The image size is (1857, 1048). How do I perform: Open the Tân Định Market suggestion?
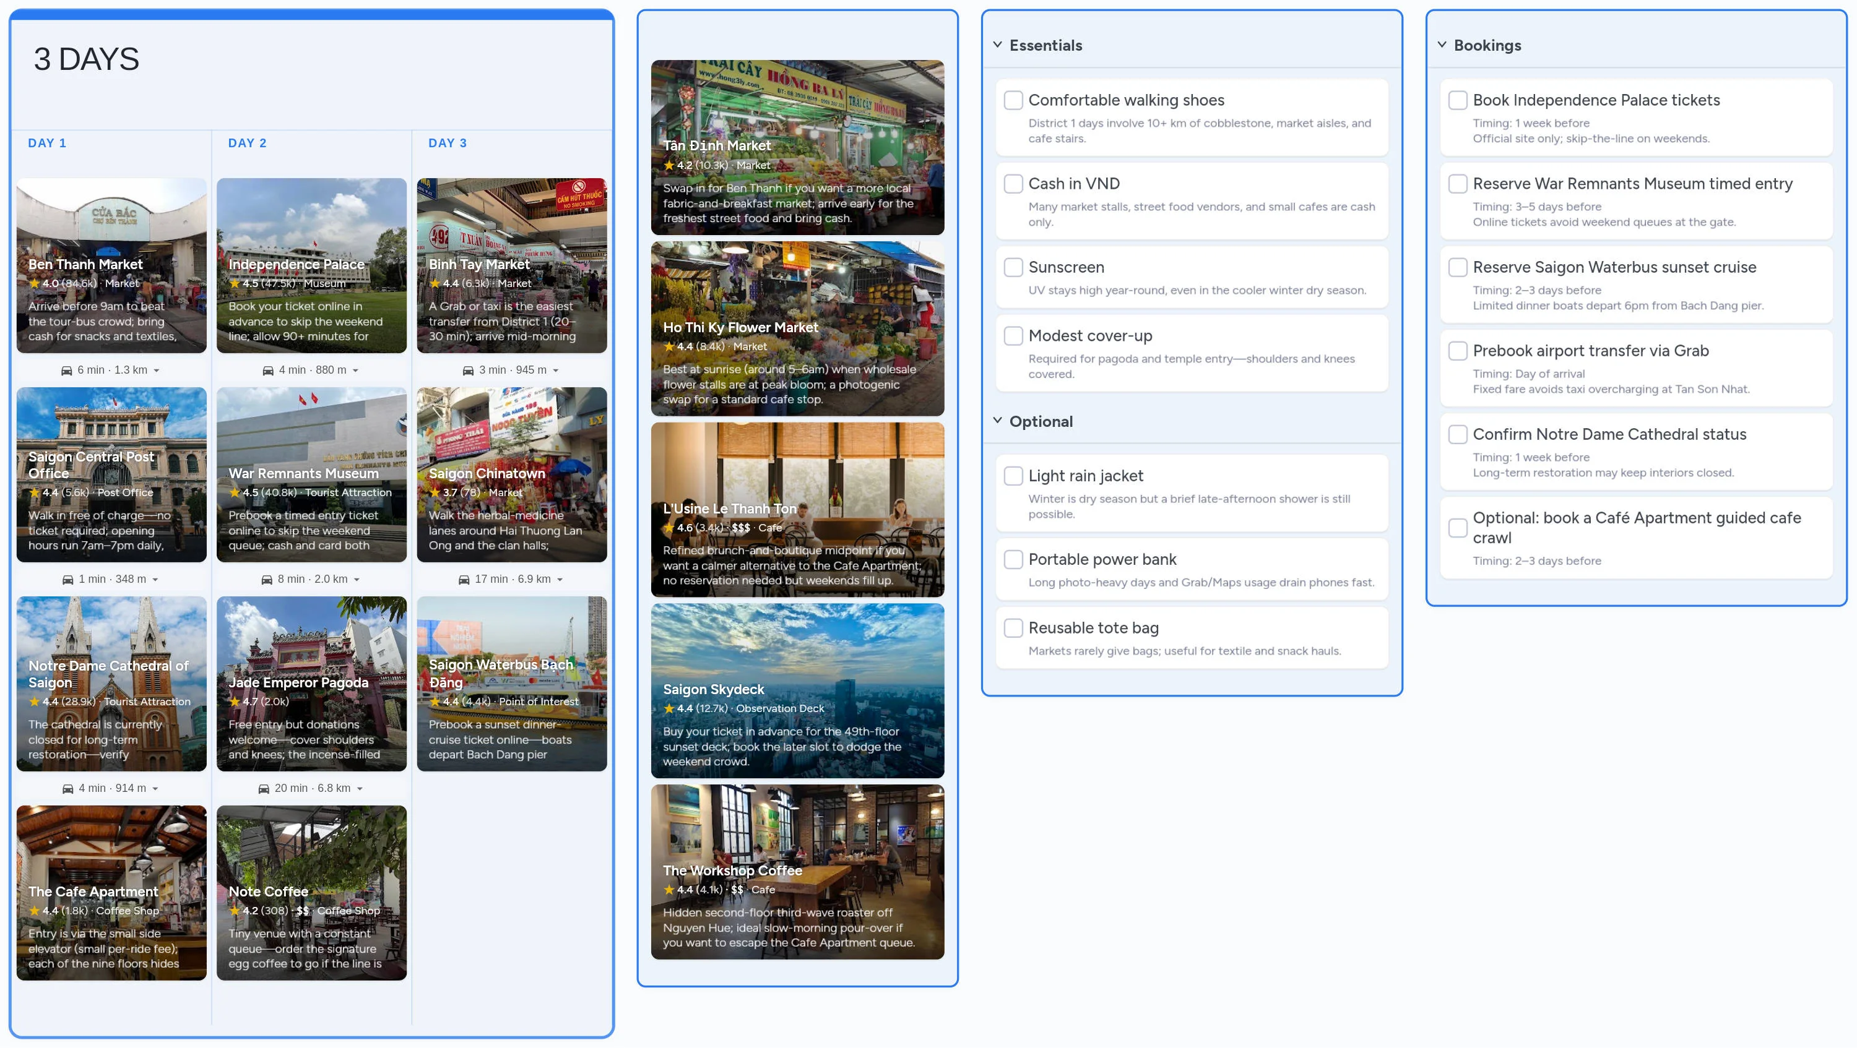[x=797, y=148]
